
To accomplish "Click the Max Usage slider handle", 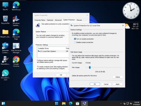I will coord(90,67).
